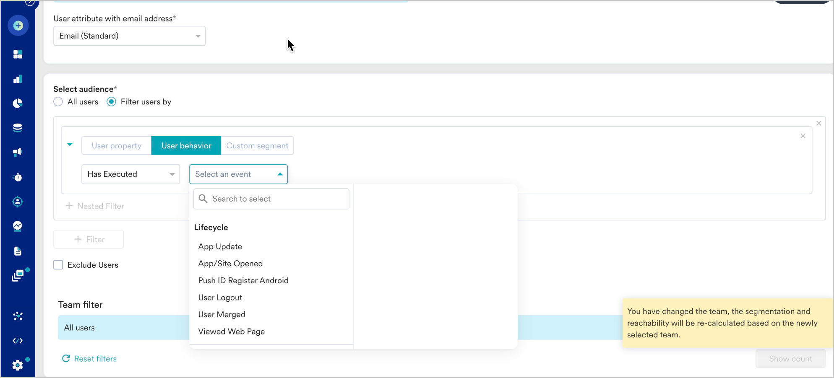Switch to the Custom segment tab
This screenshot has width=834, height=378.
click(257, 146)
